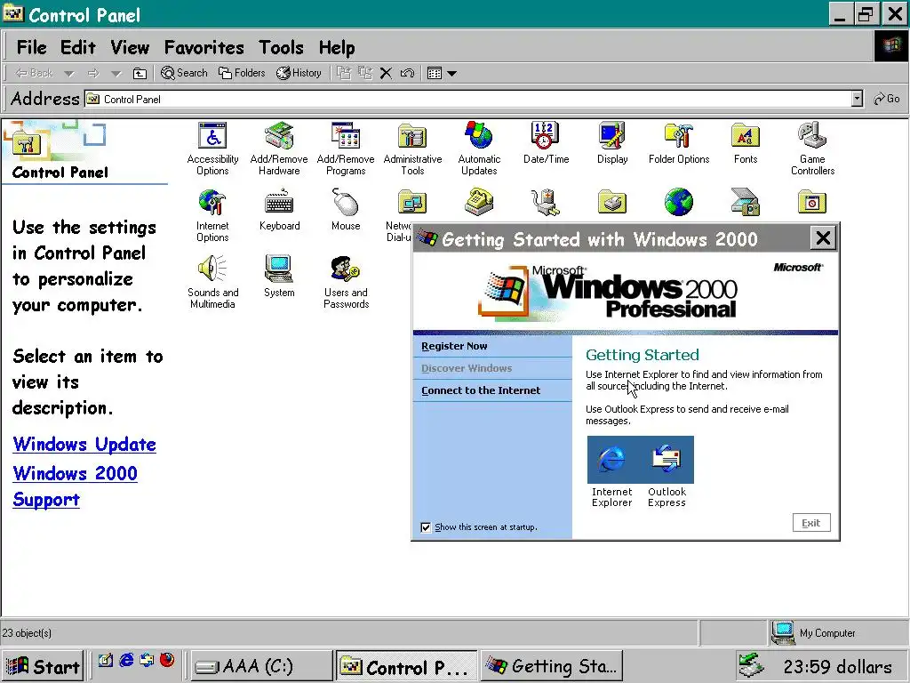
Task: Click the Move To toolbar icon
Action: point(344,73)
